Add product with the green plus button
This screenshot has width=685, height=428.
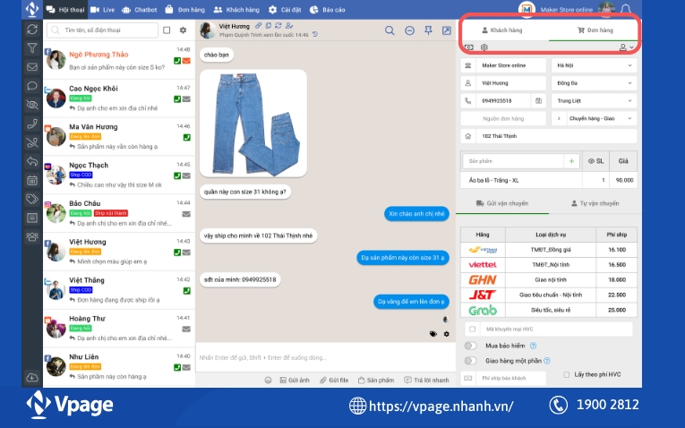[571, 161]
